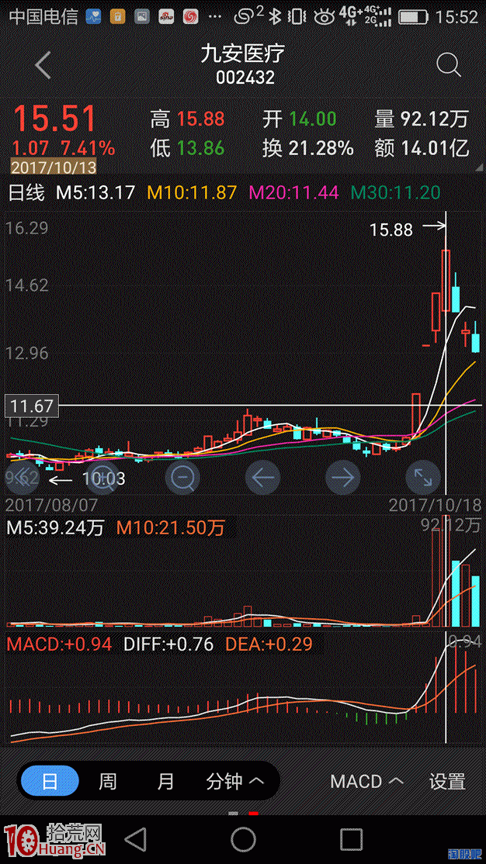Go back with the top-left arrow
Viewport: 486px width, 864px height.
tap(43, 65)
